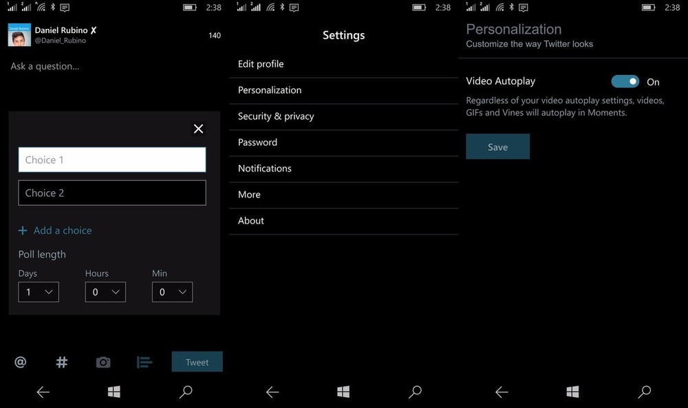Tap the Wi-Fi icon in left status bar
The height and width of the screenshot is (408, 688).
[41, 7]
